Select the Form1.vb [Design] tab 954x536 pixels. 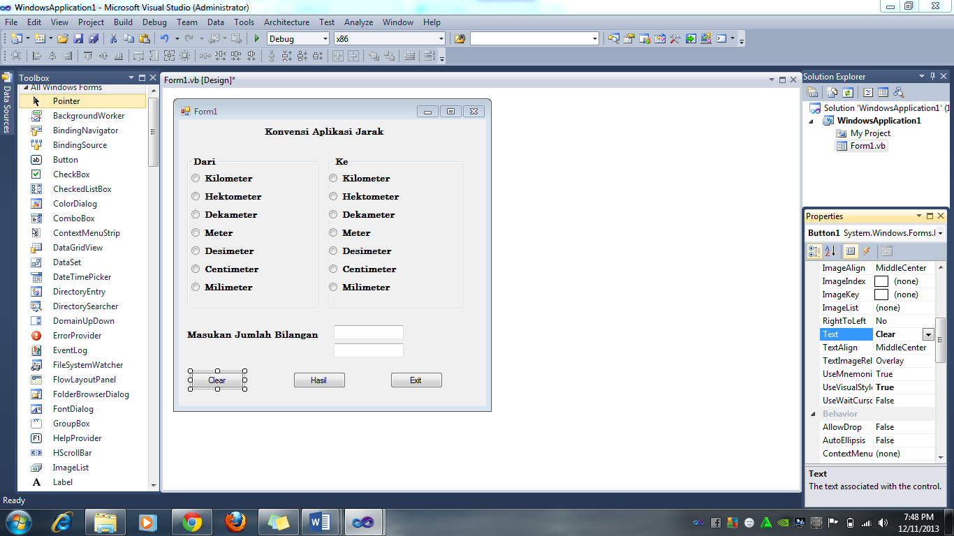tap(200, 80)
